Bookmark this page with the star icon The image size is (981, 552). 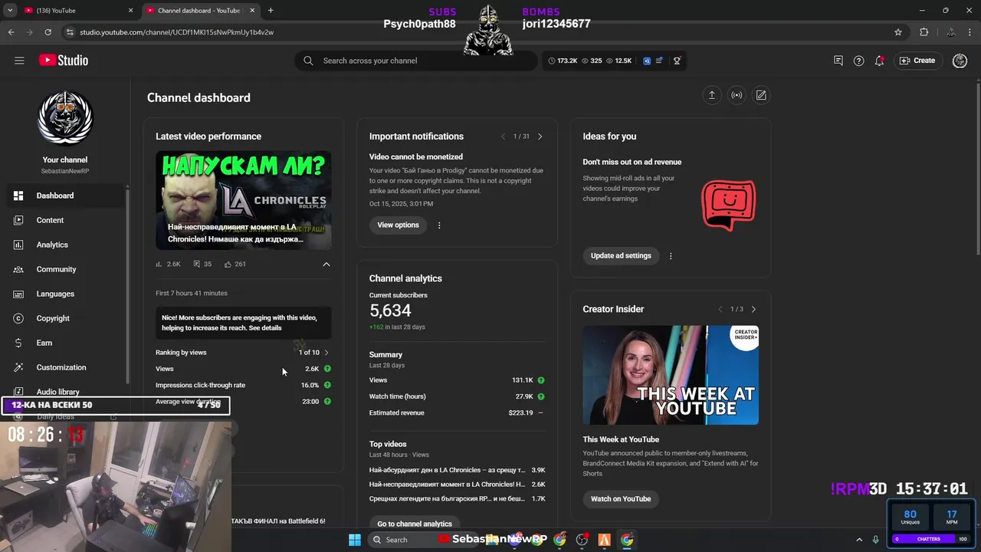(898, 32)
